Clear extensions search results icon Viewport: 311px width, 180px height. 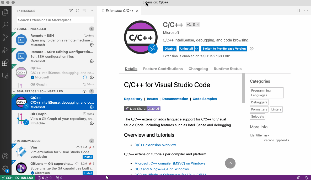(x=84, y=11)
